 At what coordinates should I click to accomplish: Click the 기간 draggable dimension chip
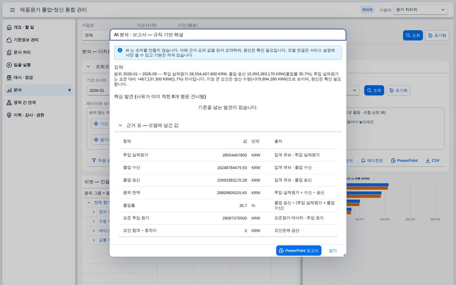tap(100, 124)
